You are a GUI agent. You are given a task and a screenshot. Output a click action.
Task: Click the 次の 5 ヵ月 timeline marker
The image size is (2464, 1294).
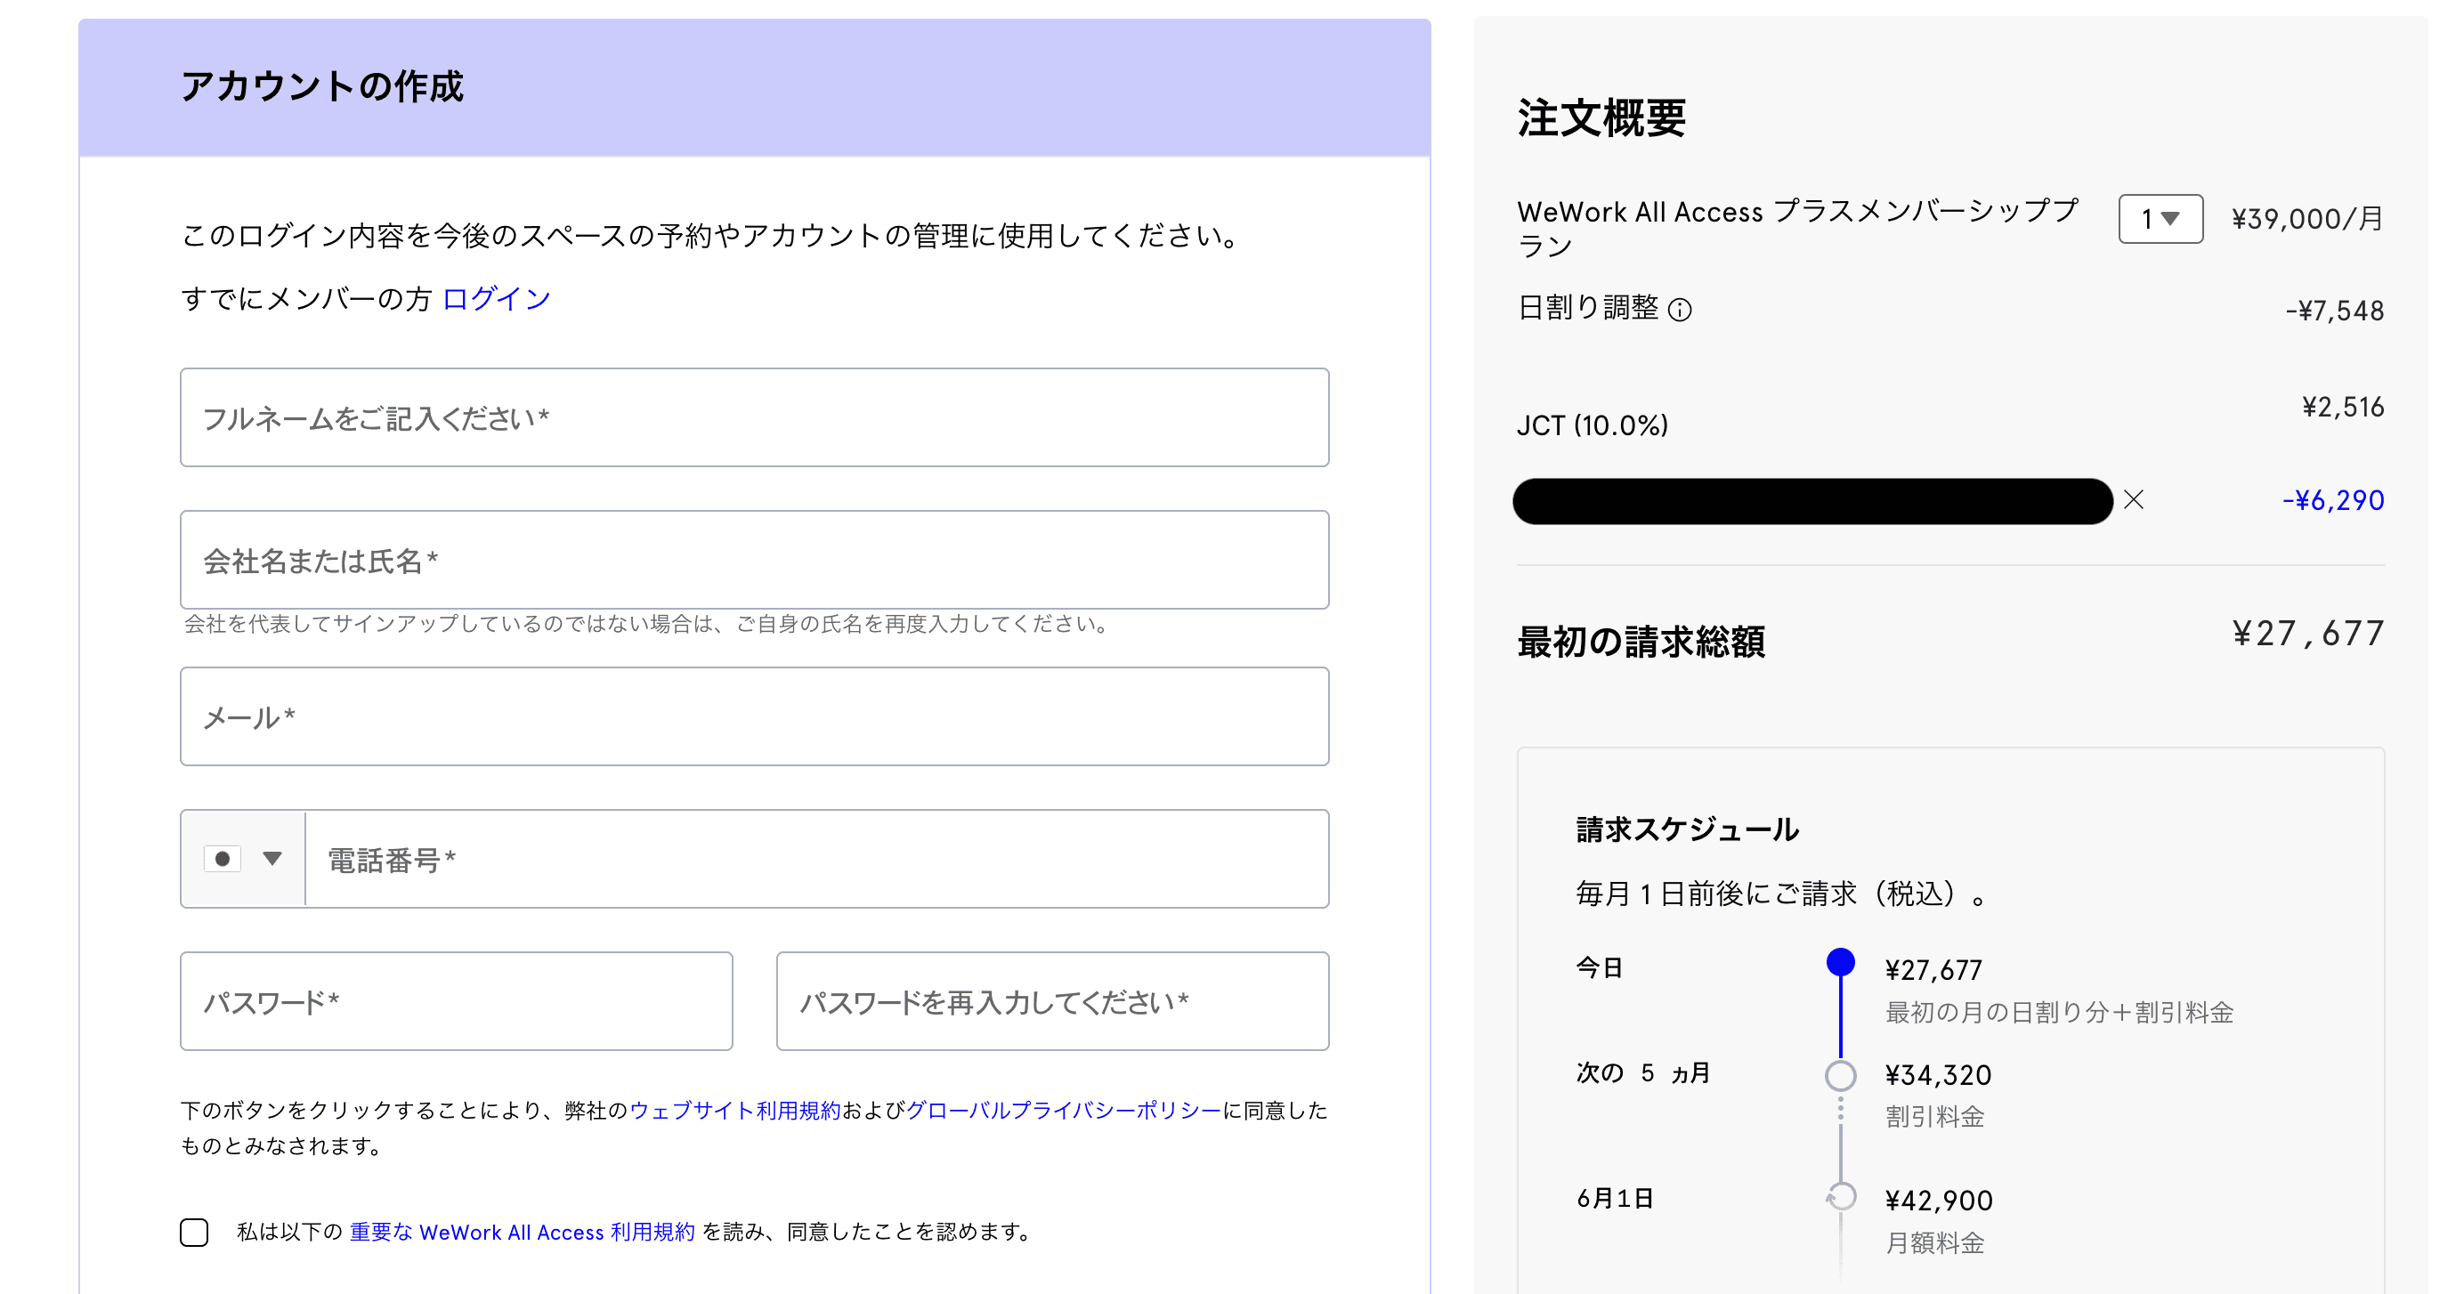click(x=1840, y=1076)
